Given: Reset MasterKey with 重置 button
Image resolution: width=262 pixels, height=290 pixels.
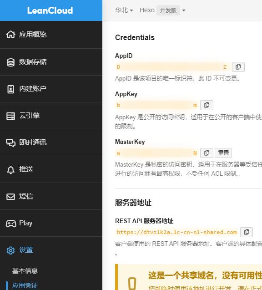Looking at the screenshot, I should [223, 153].
